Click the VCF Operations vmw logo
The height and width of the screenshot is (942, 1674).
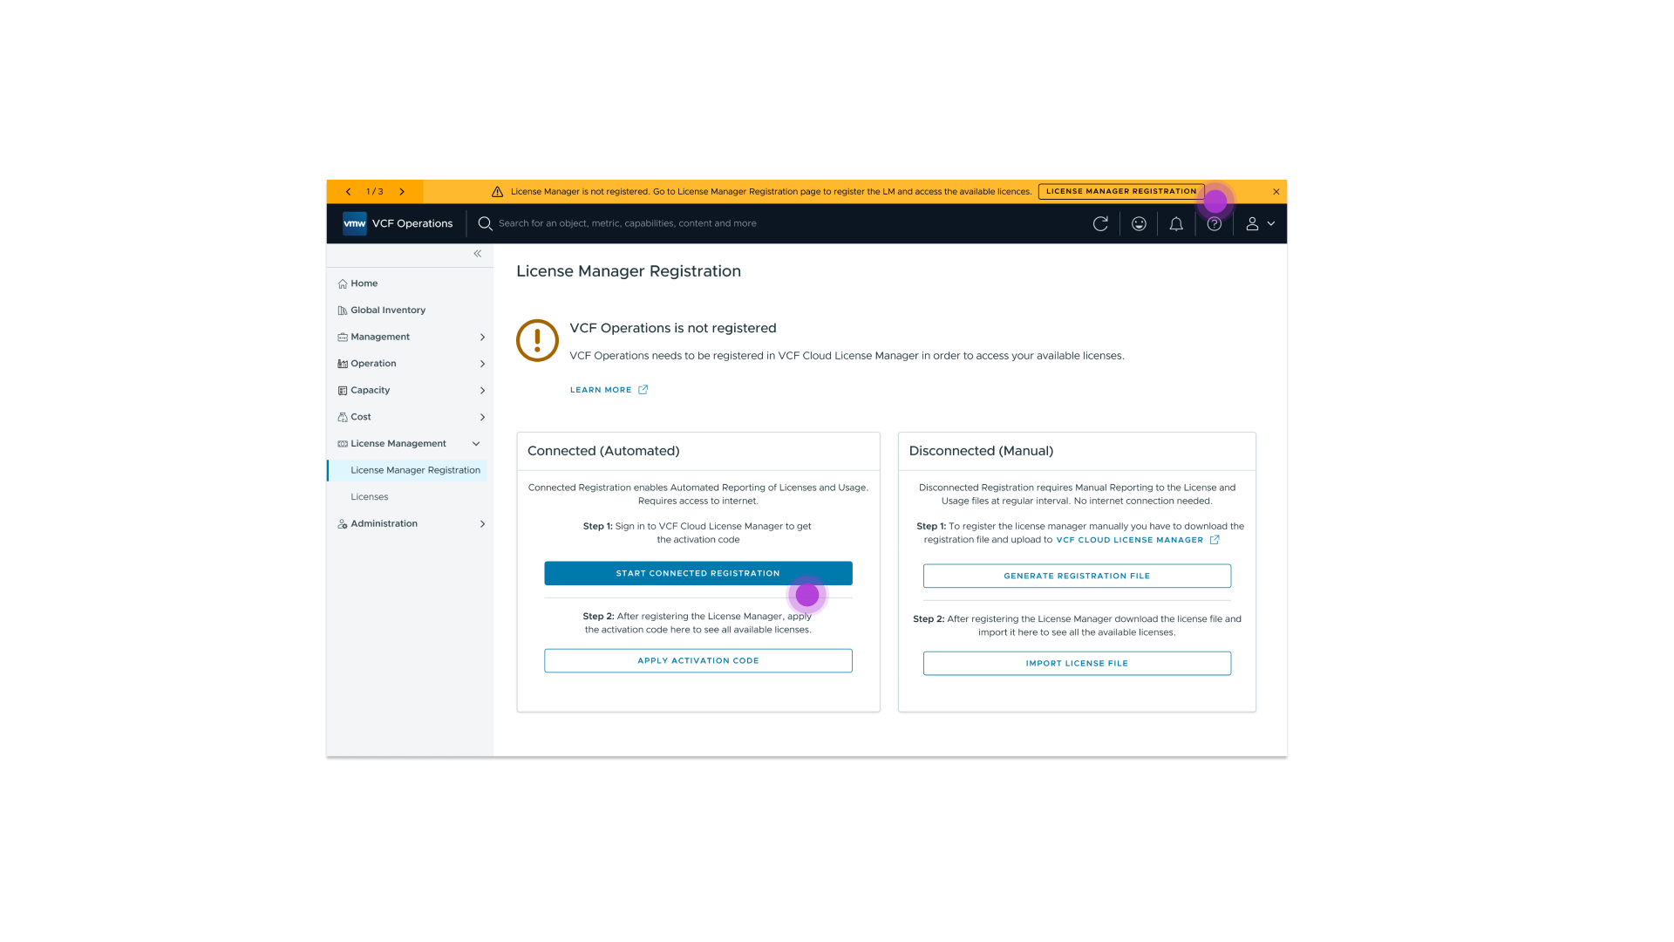pyautogui.click(x=355, y=224)
